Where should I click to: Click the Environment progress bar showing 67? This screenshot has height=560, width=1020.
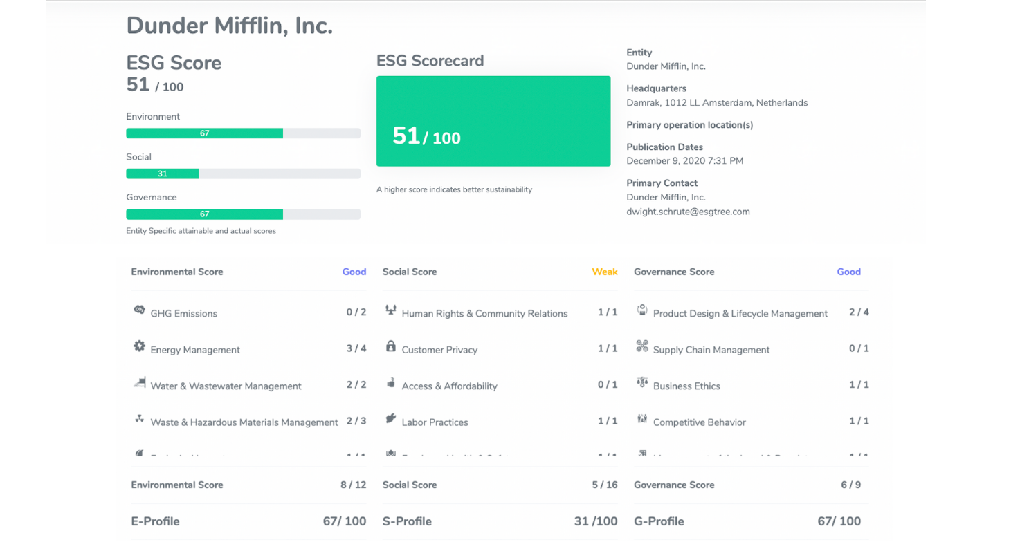click(204, 133)
